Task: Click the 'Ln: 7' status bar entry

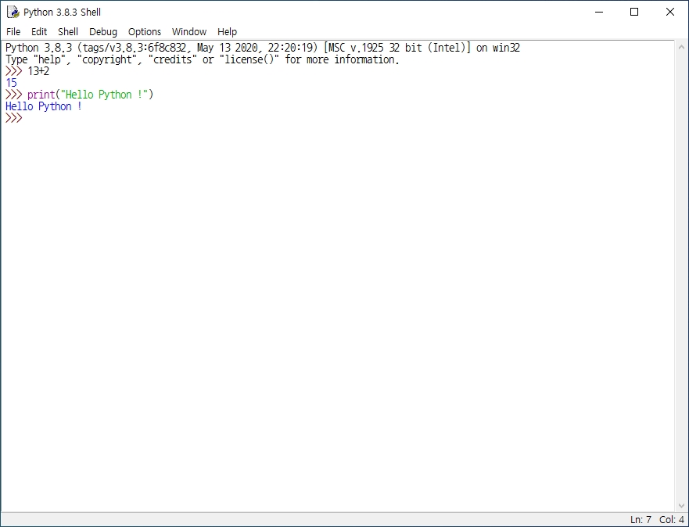Action: click(x=641, y=520)
